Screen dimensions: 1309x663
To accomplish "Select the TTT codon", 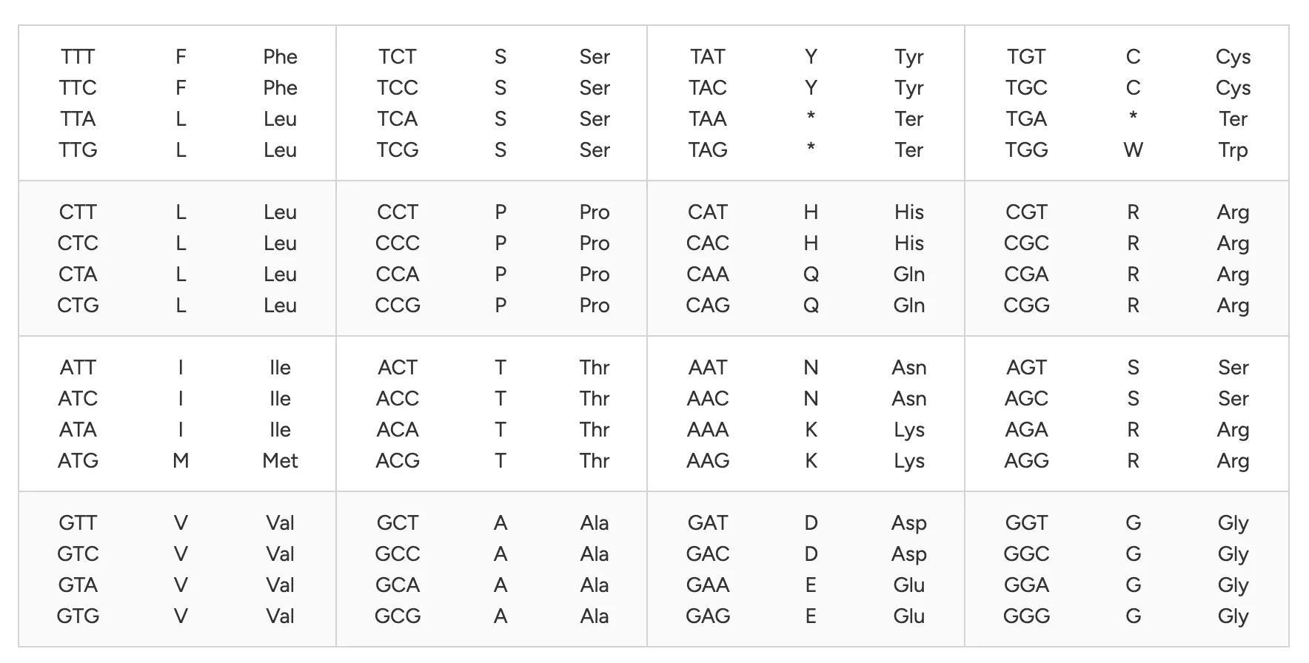I will 78,57.
